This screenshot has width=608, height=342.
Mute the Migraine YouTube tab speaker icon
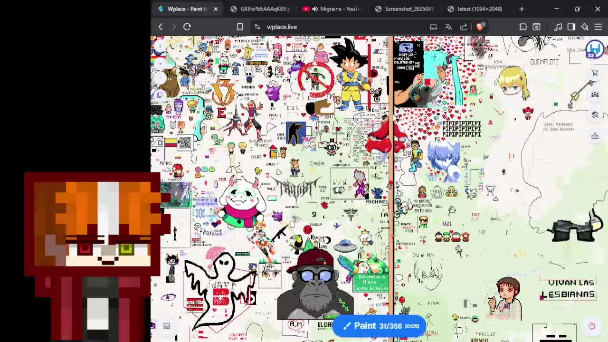click(x=314, y=9)
